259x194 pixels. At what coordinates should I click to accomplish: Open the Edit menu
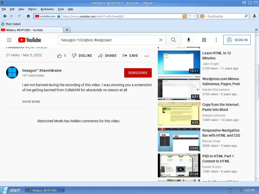[12, 9]
